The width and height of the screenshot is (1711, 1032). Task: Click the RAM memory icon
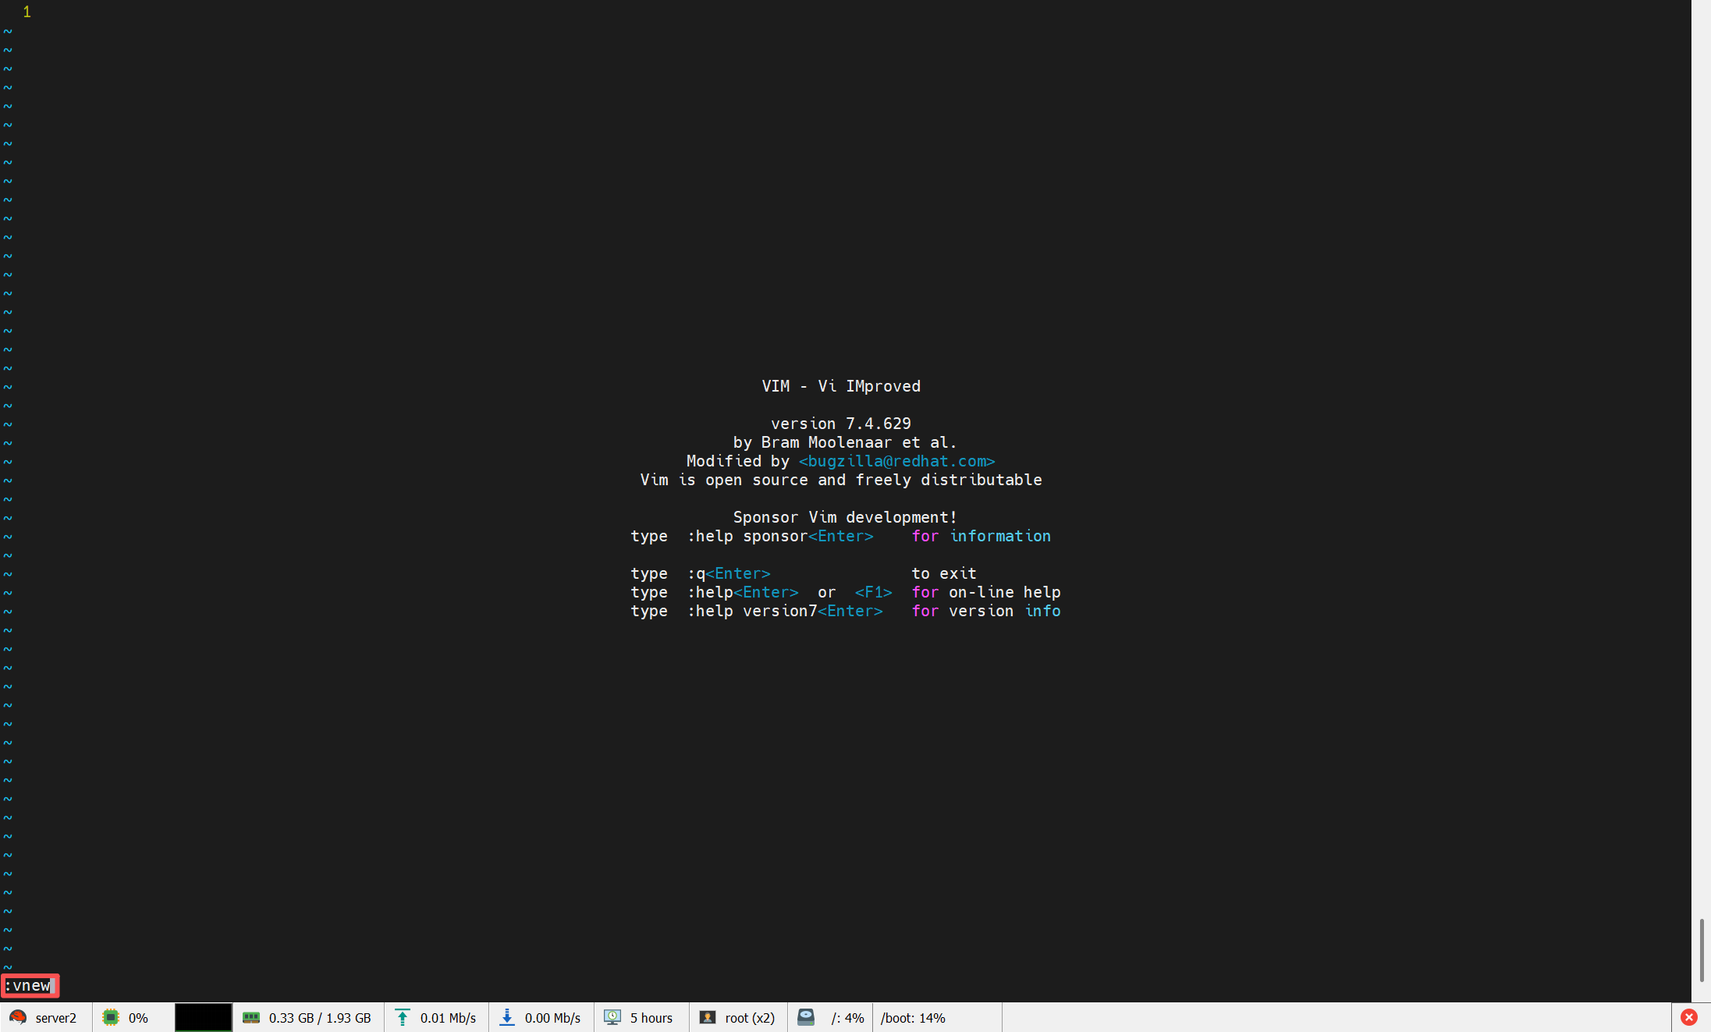point(251,1017)
